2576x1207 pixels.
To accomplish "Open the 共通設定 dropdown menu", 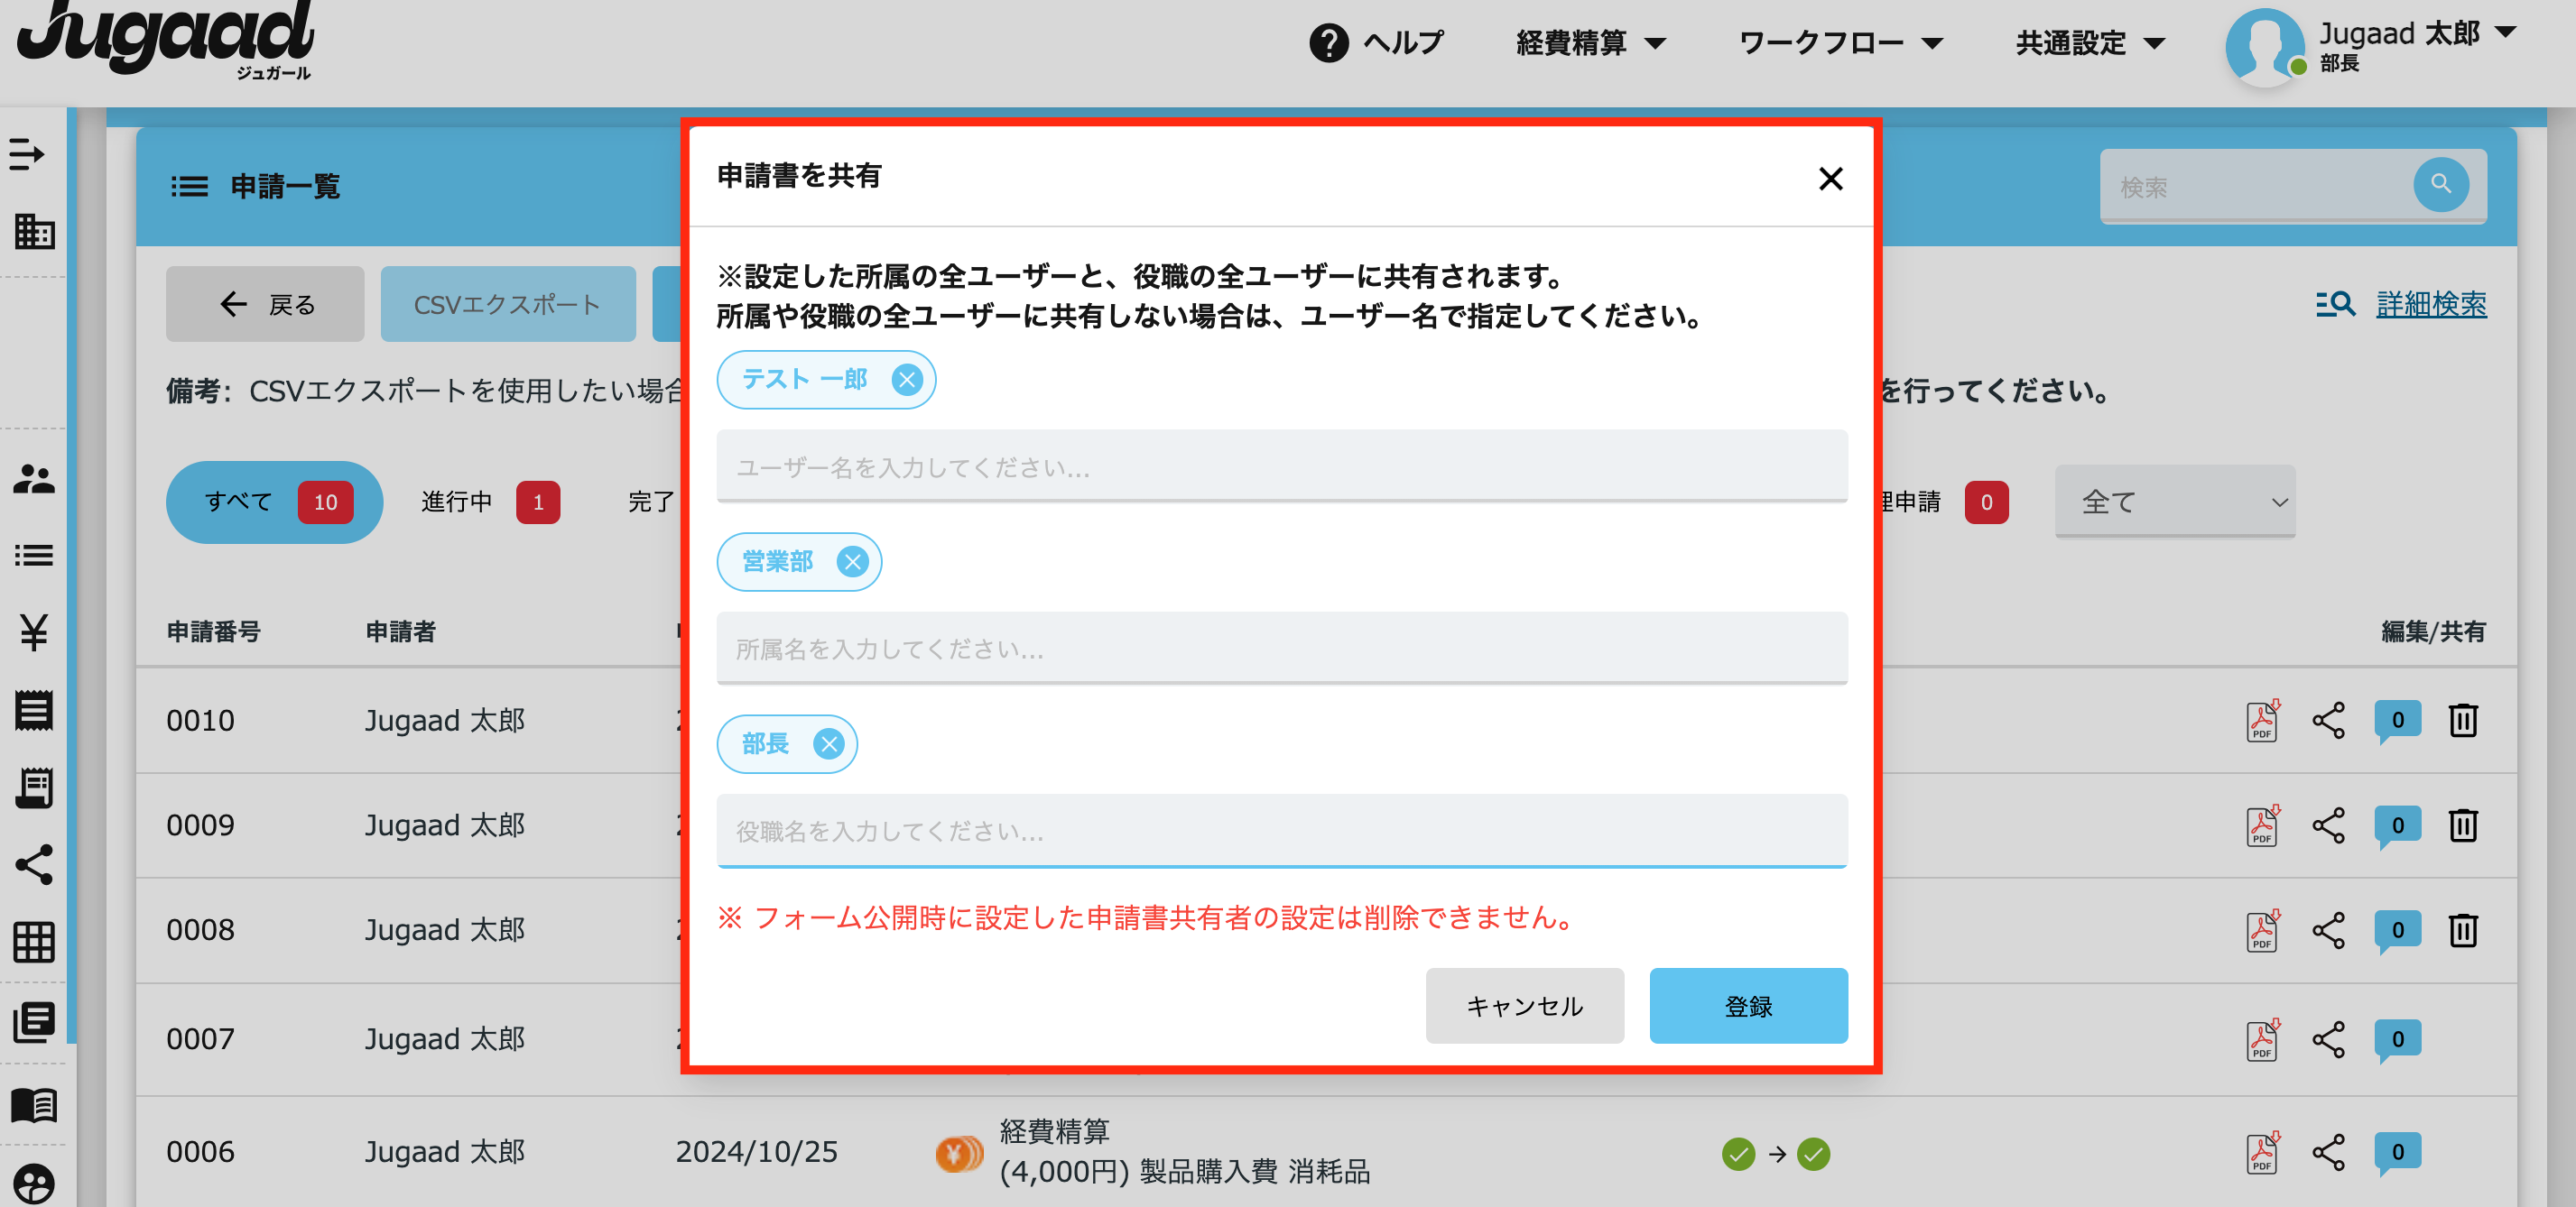I will (x=2091, y=43).
